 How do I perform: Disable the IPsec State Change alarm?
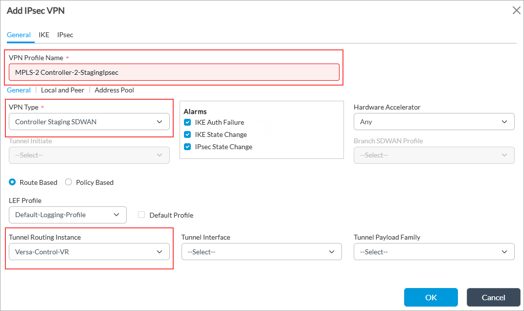[x=188, y=147]
